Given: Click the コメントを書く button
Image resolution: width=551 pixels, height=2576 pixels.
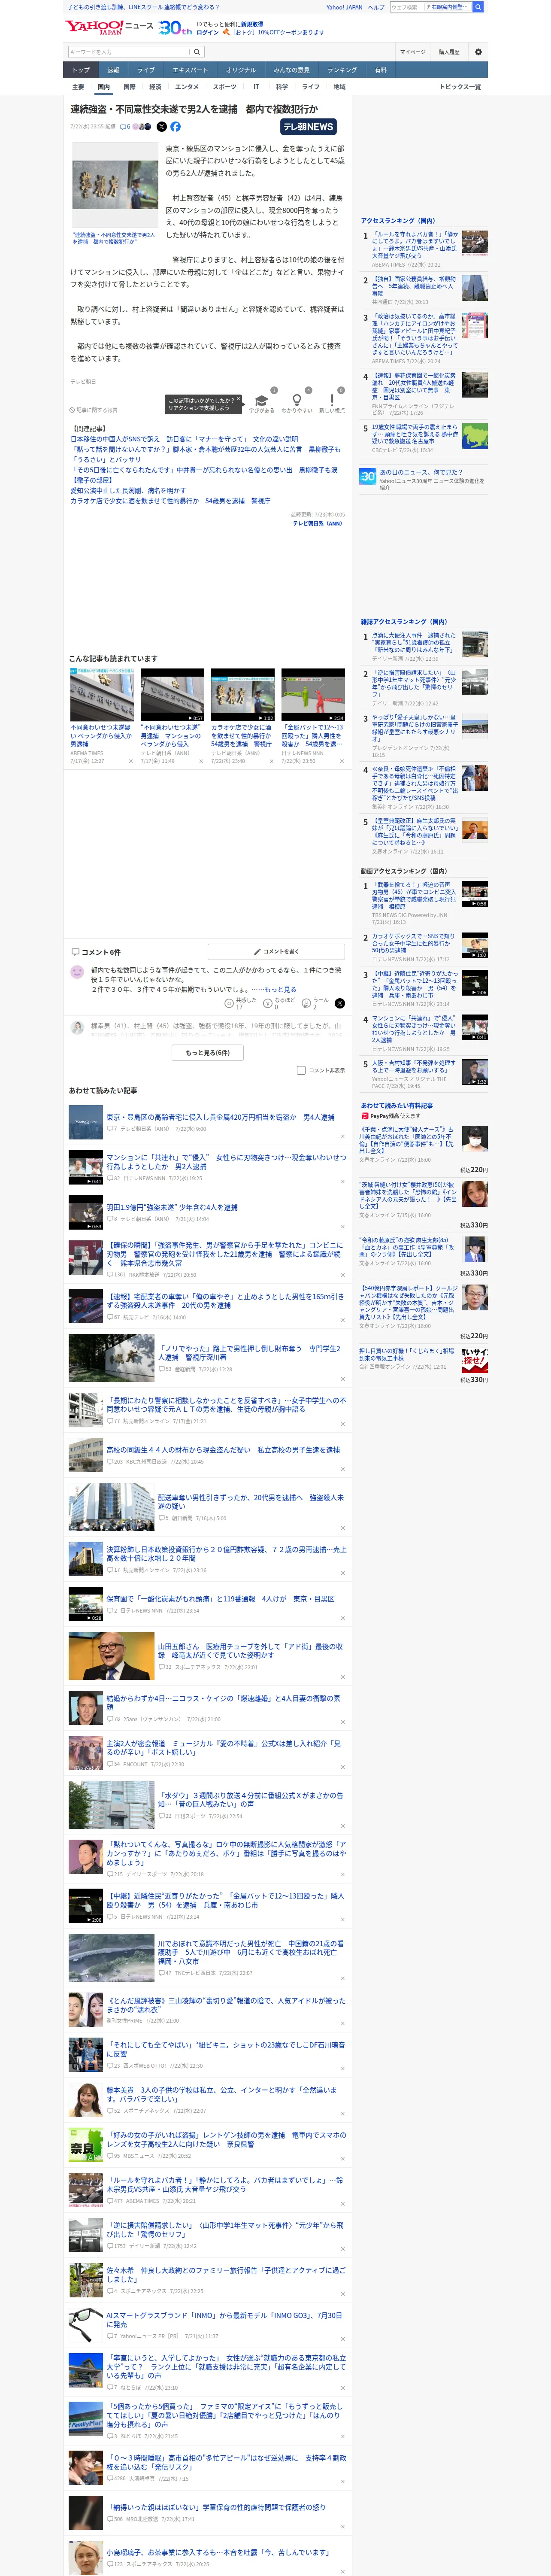Looking at the screenshot, I should (x=275, y=952).
